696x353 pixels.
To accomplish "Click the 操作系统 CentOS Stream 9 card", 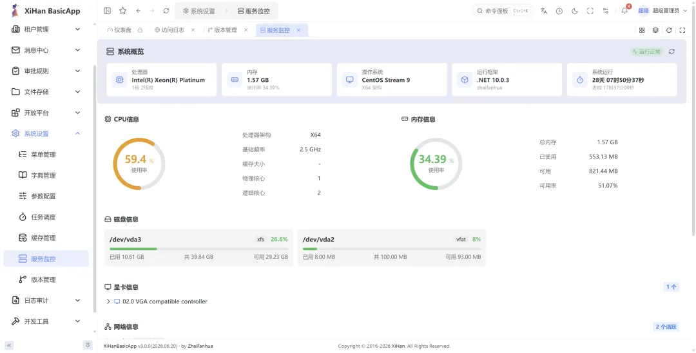I will [392, 80].
